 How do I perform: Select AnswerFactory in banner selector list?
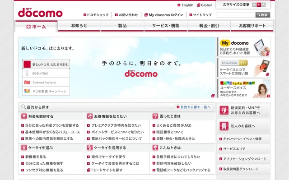pos(46,82)
